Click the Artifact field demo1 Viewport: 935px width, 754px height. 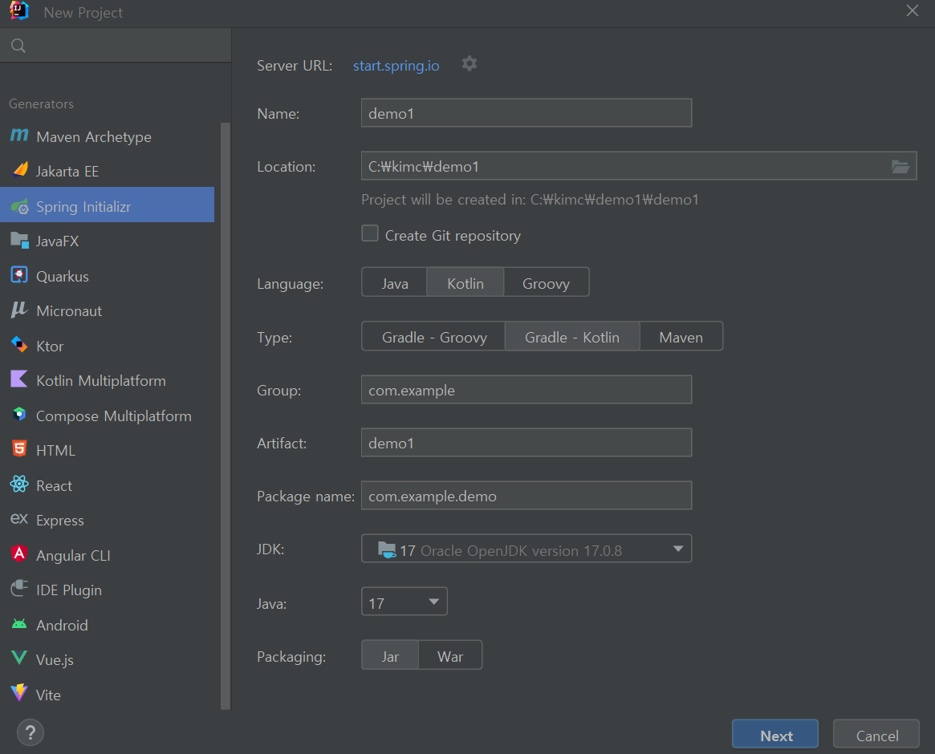(526, 442)
